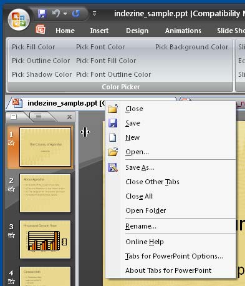Viewport: 245px width, 286px height.
Task: Select Close All menu entry
Action: tap(170, 196)
